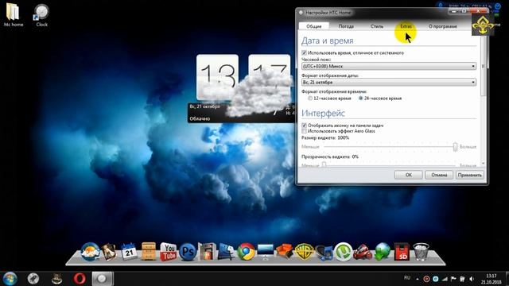Enable the Aero Glass effect checkbox
This screenshot has width=509, height=286.
[304, 131]
